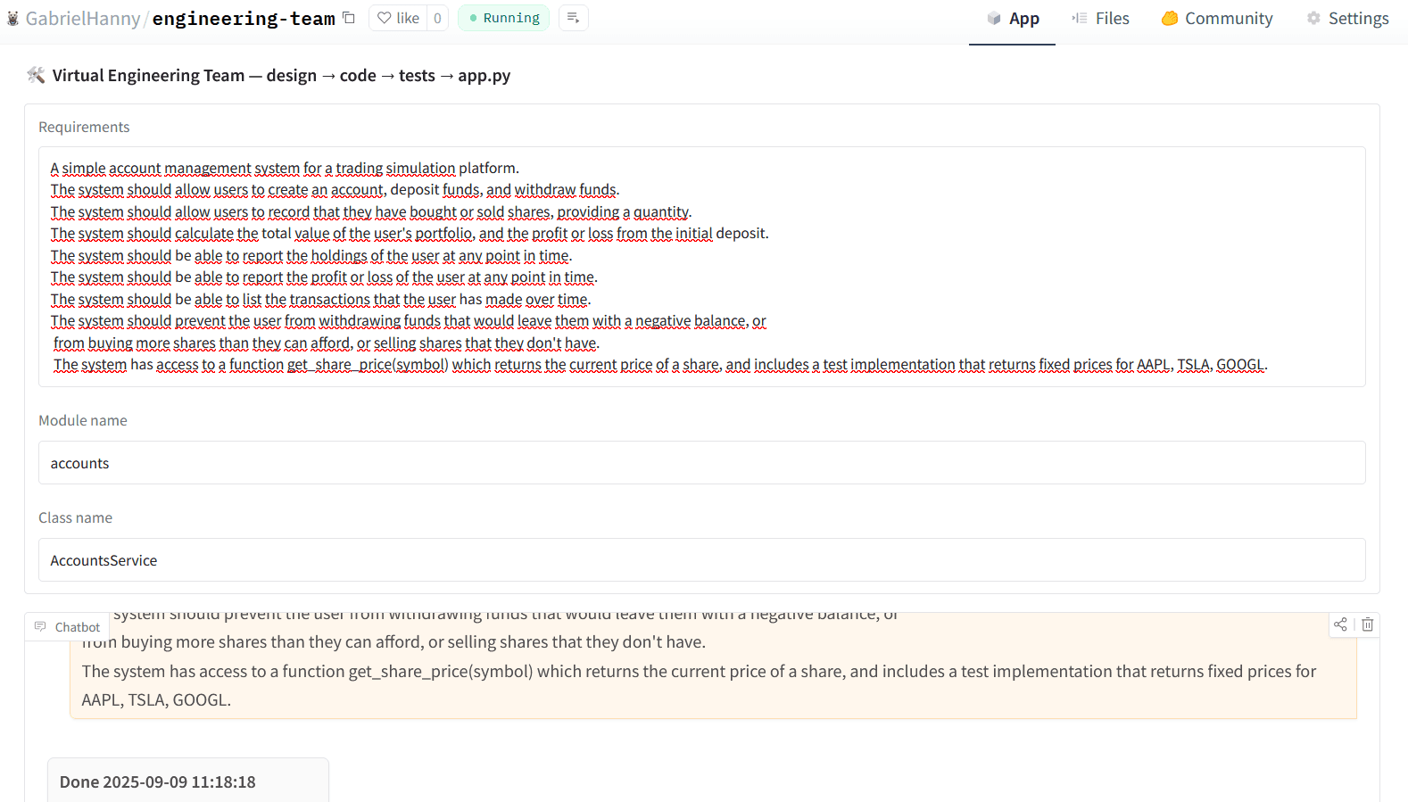Switch to the App tab

[x=1013, y=19]
